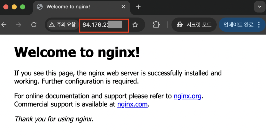
Task: Click the 업데이트 완료 update button
Action: click(238, 25)
